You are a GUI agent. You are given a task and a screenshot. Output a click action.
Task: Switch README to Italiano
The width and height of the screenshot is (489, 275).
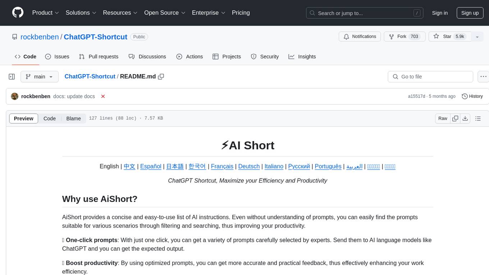pos(274,166)
